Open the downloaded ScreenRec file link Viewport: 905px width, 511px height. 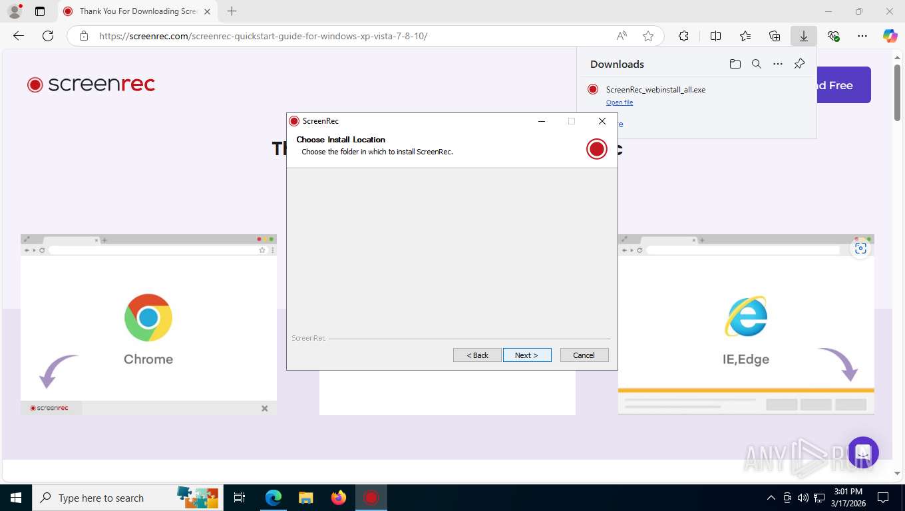point(620,102)
